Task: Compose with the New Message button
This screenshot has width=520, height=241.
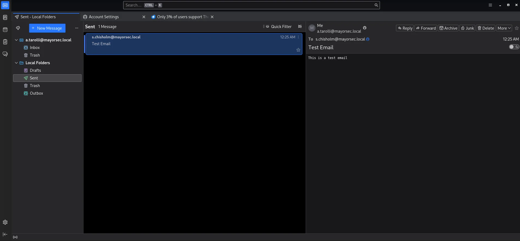Action: tap(47, 28)
